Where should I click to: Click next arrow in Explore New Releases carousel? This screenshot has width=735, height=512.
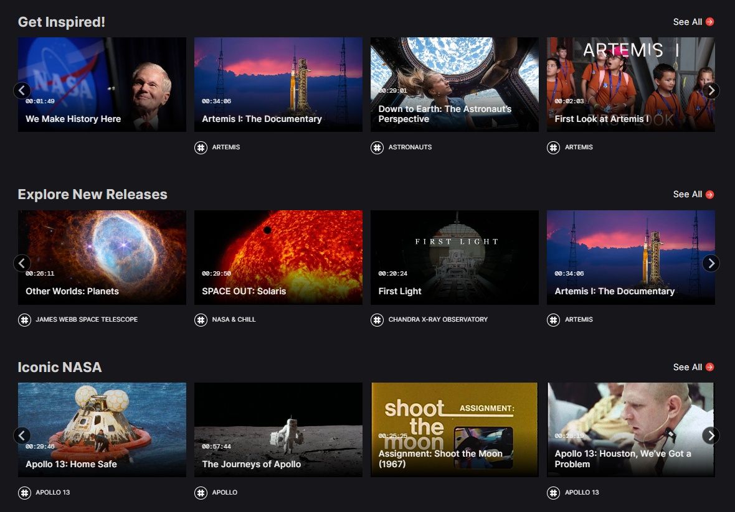click(711, 263)
